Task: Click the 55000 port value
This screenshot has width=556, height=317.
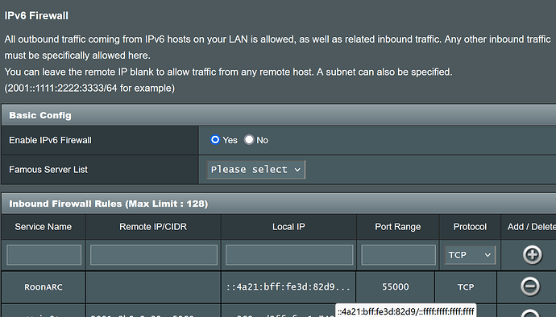Action: [x=396, y=287]
